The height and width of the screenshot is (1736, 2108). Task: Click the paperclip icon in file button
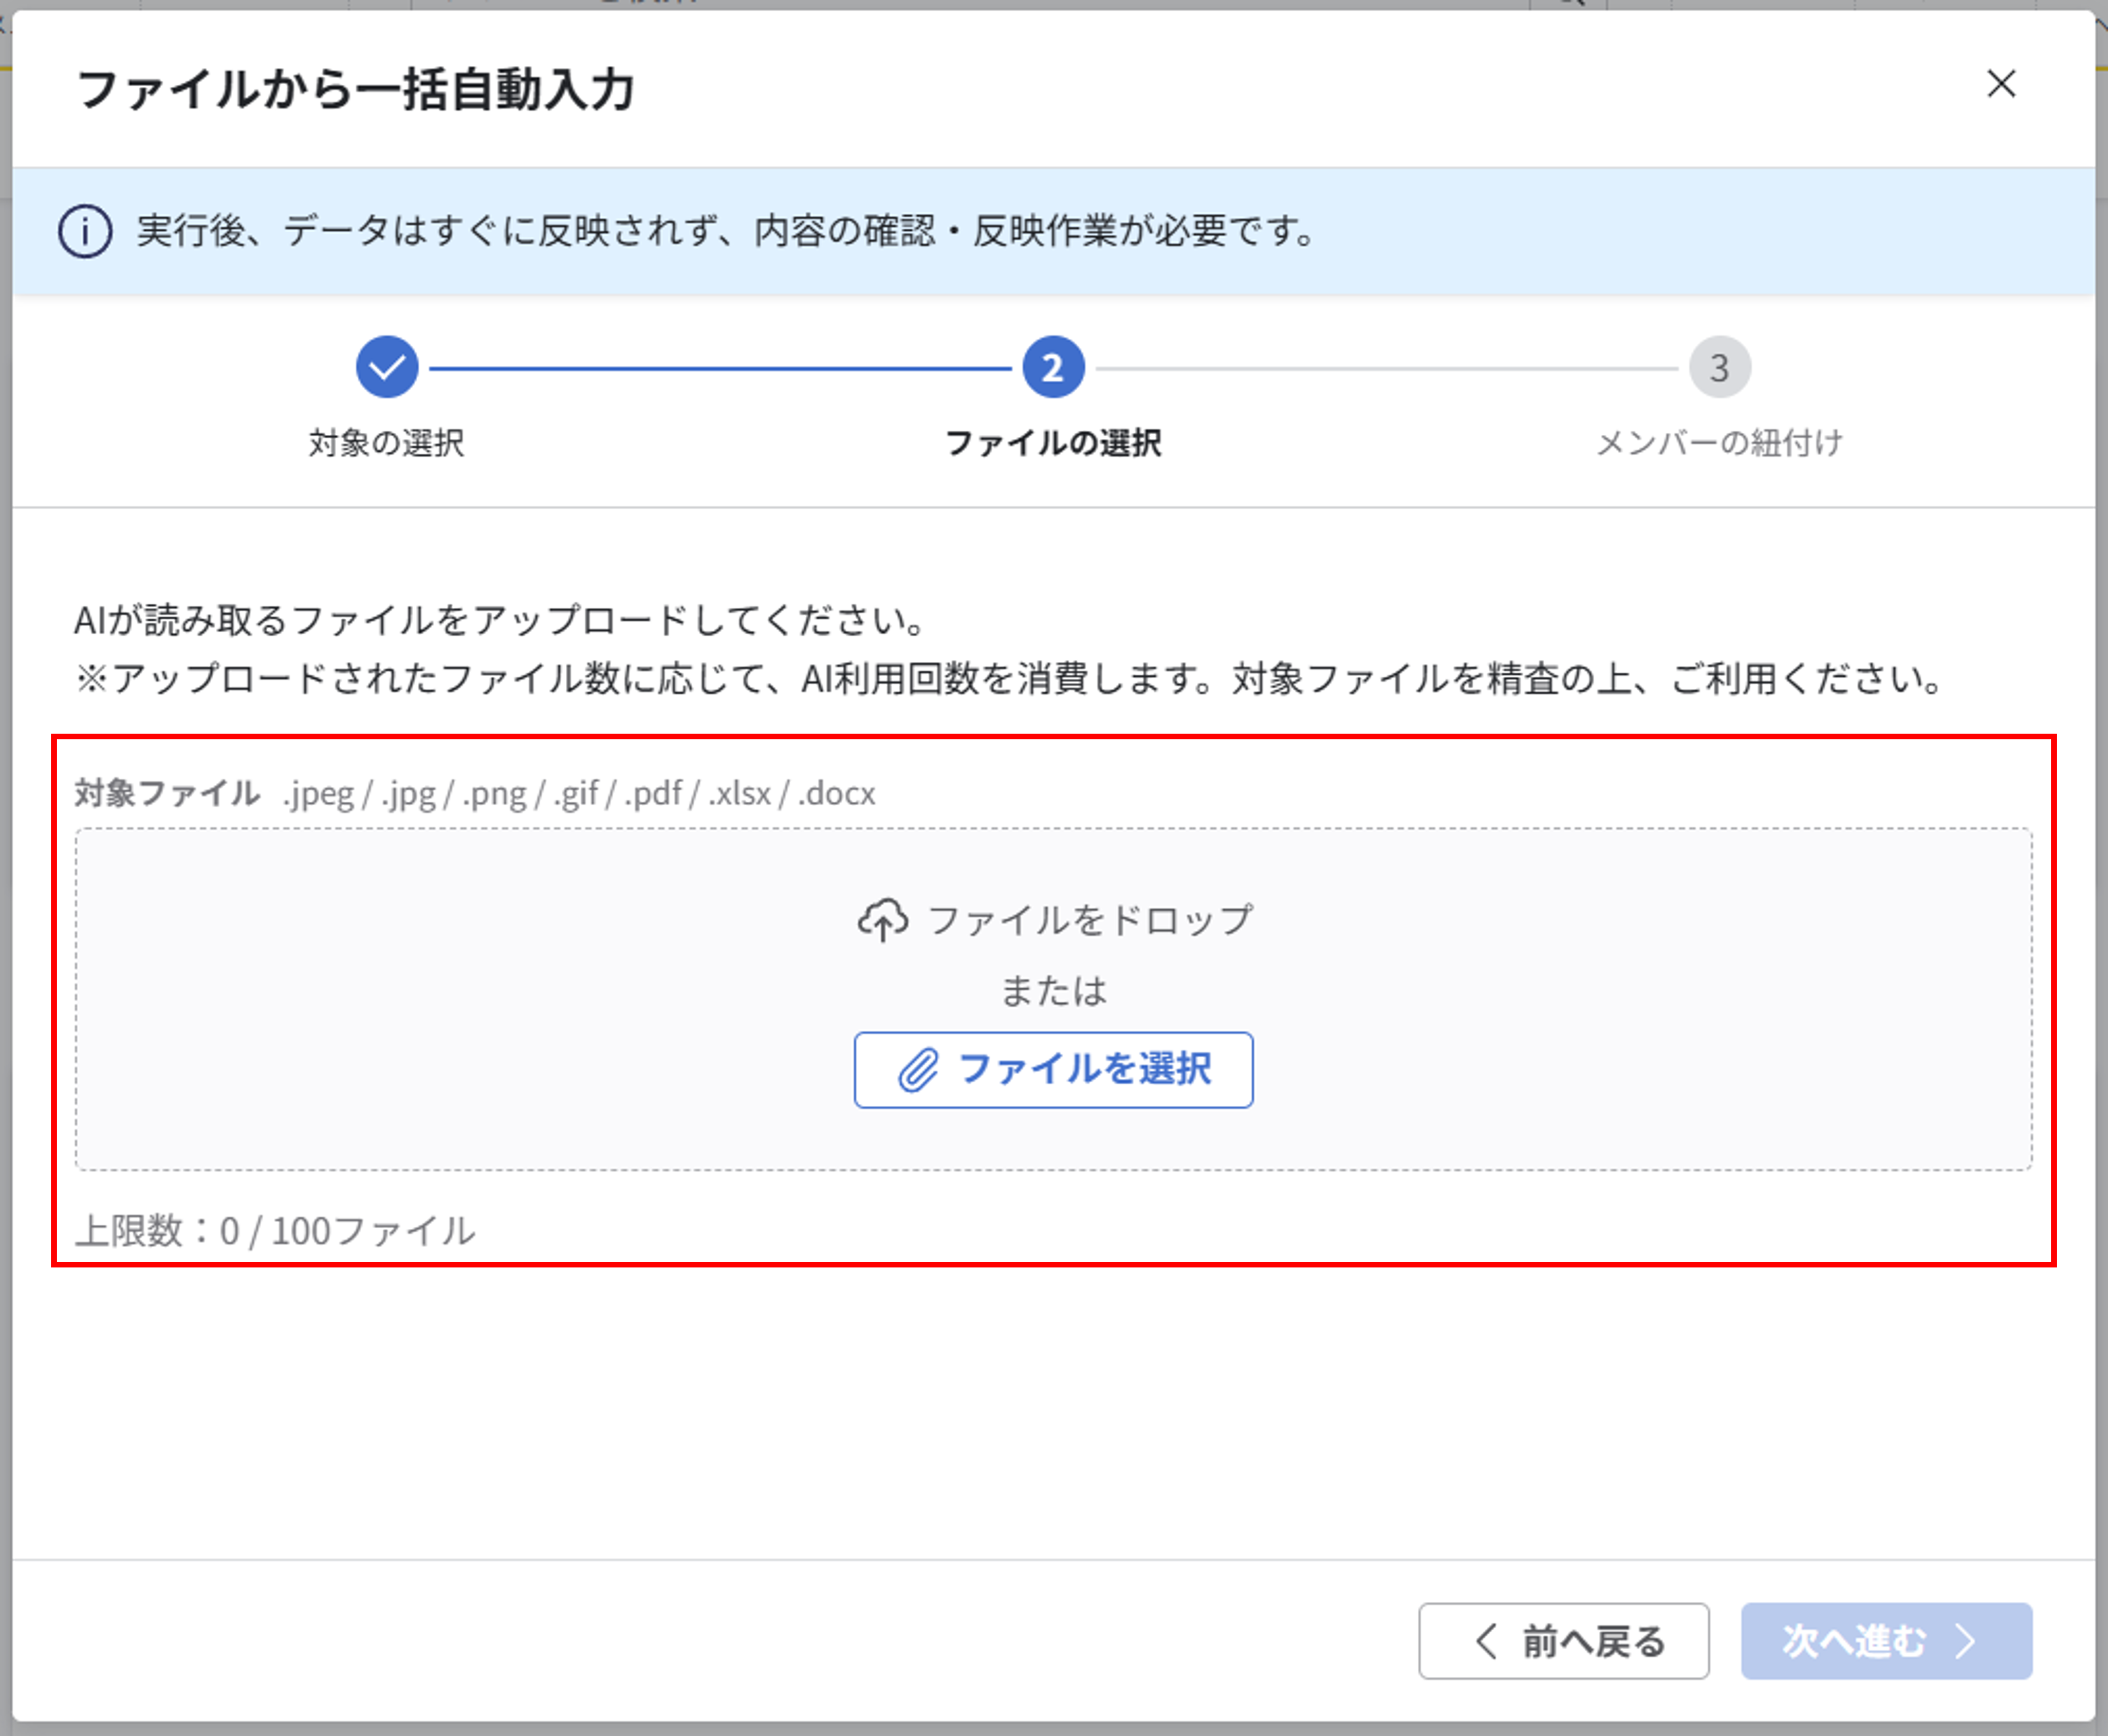[x=917, y=1070]
